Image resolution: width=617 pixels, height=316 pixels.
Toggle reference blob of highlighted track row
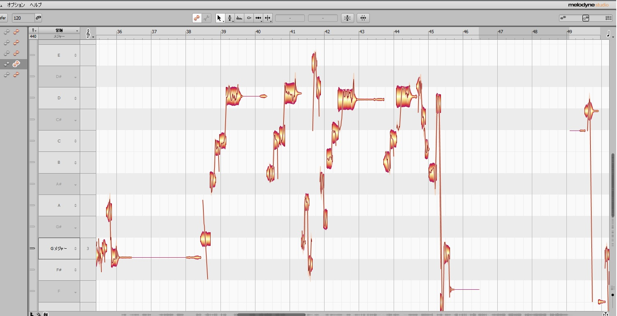[x=7, y=64]
